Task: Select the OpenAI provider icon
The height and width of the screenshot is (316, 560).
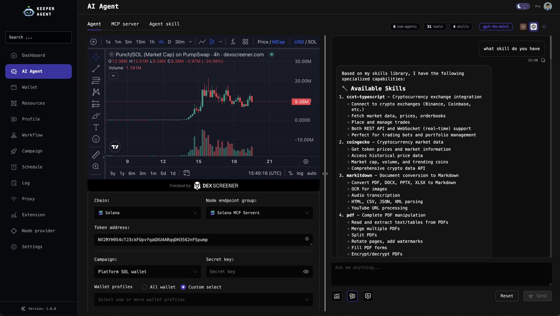Action: pos(533,27)
